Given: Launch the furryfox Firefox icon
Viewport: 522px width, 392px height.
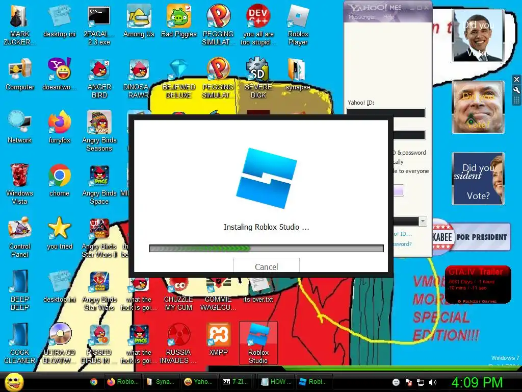Looking at the screenshot, I should tap(59, 127).
